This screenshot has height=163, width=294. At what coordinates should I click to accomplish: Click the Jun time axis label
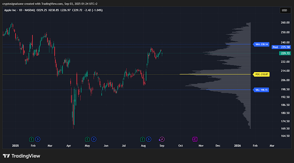tap(106, 145)
